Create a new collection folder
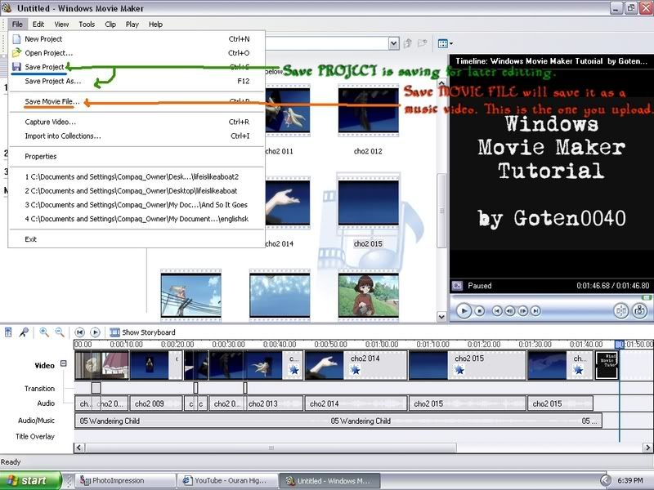 pyautogui.click(x=423, y=43)
